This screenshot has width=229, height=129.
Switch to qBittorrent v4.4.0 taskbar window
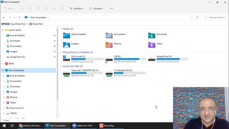(x=84, y=126)
